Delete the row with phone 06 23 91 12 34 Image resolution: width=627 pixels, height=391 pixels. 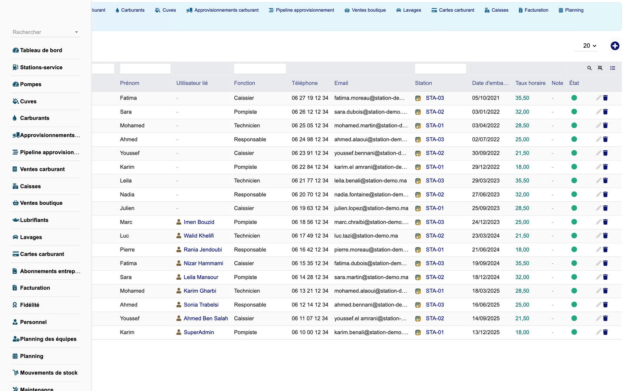click(605, 153)
